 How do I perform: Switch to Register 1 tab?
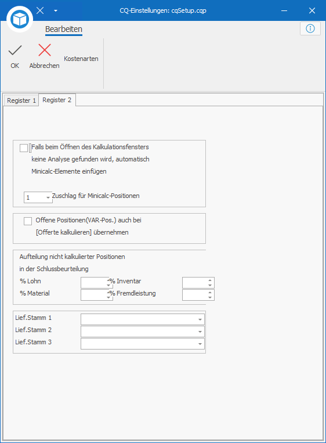pos(21,100)
